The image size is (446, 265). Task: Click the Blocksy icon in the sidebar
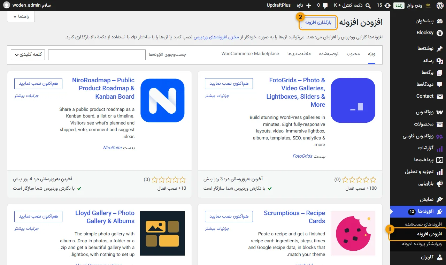[440, 33]
